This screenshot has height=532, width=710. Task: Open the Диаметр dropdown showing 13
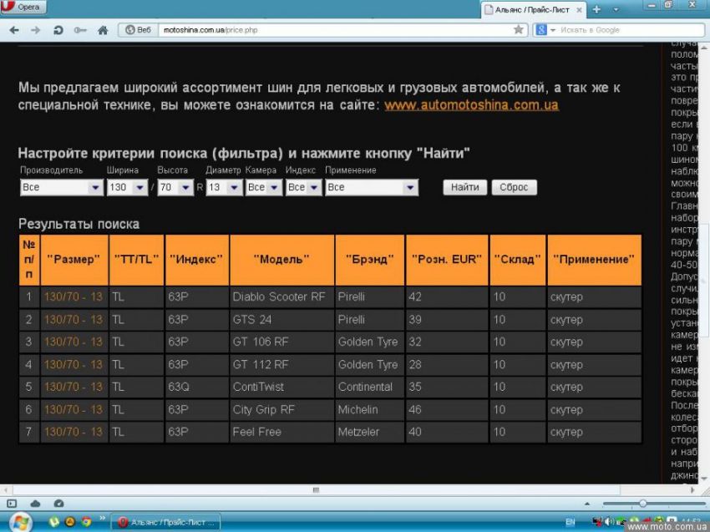[224, 187]
